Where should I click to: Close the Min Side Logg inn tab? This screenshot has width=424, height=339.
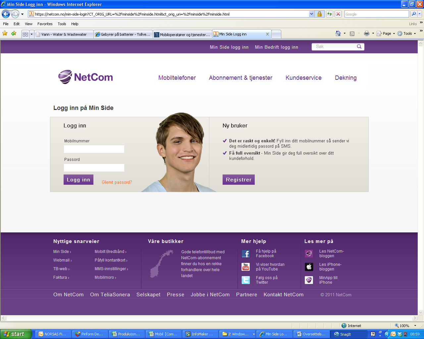click(x=267, y=34)
